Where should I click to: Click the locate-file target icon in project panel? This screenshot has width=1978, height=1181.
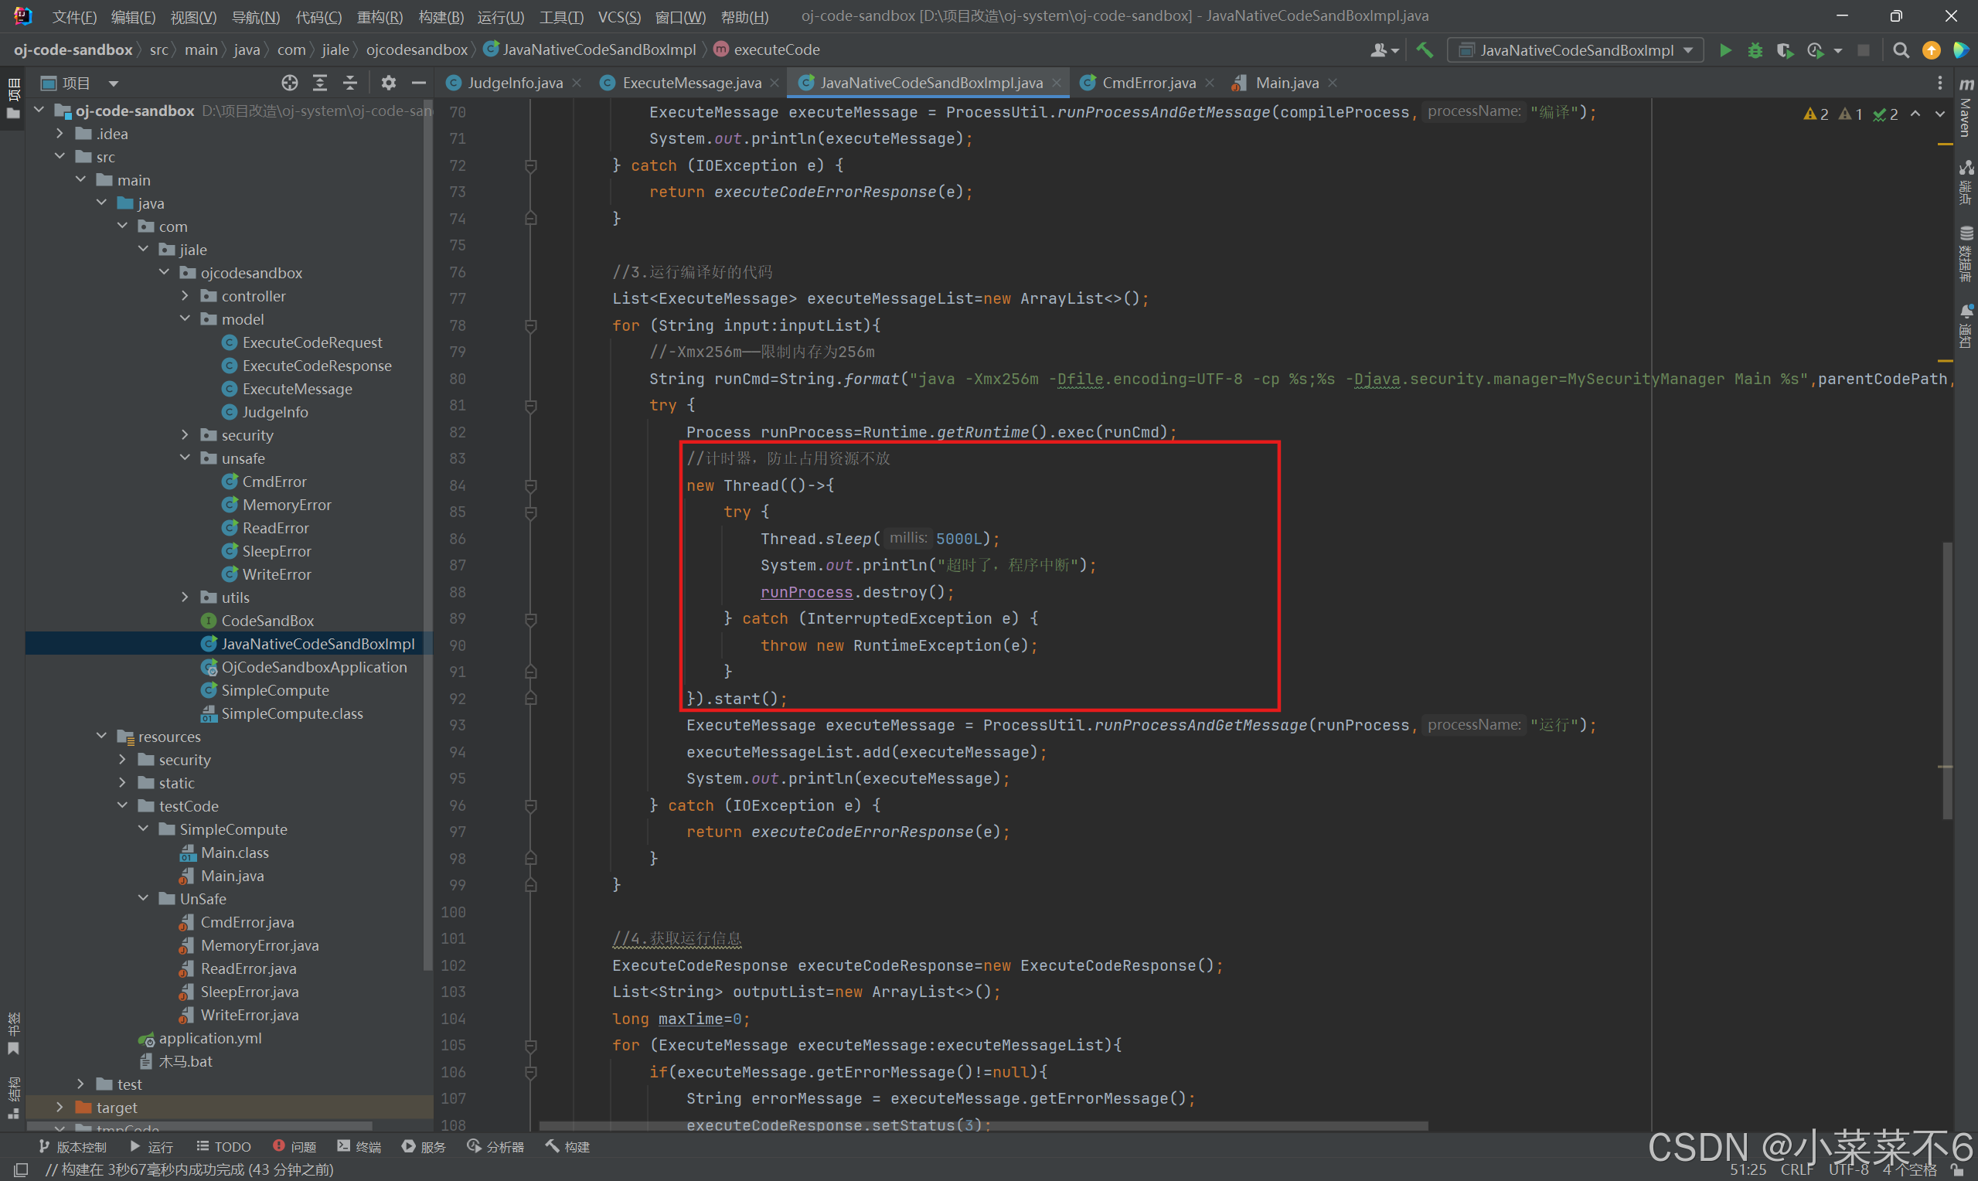290,83
